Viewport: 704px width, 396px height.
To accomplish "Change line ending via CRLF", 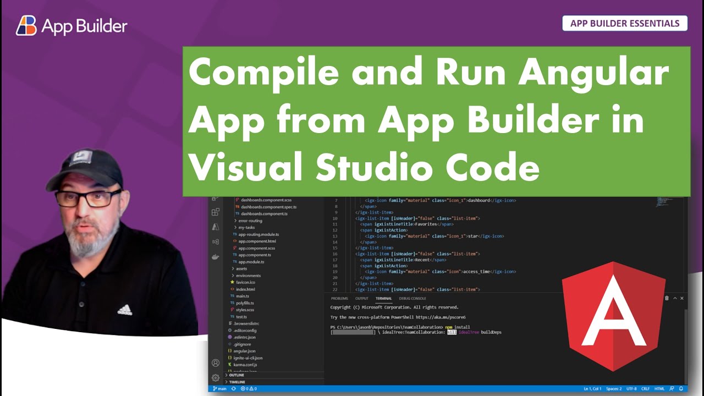I will (646, 389).
